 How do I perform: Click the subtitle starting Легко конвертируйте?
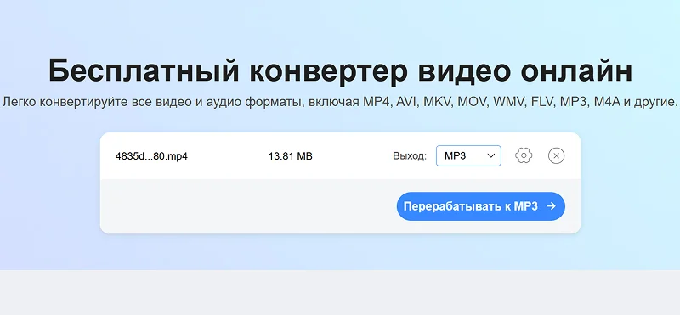[340, 102]
